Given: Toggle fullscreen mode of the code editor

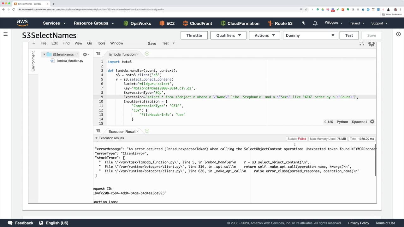Looking at the screenshot, I should pyautogui.click(x=362, y=44).
